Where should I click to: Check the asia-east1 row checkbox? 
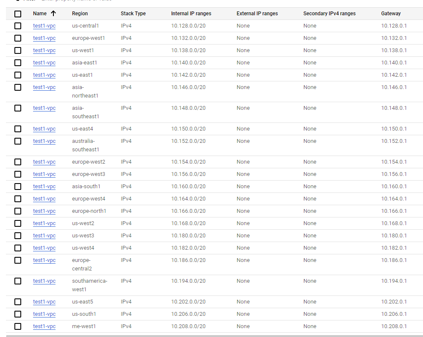(x=17, y=63)
